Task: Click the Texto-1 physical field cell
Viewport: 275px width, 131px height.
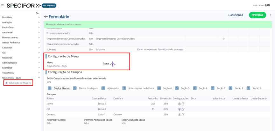Action: (x=102, y=104)
